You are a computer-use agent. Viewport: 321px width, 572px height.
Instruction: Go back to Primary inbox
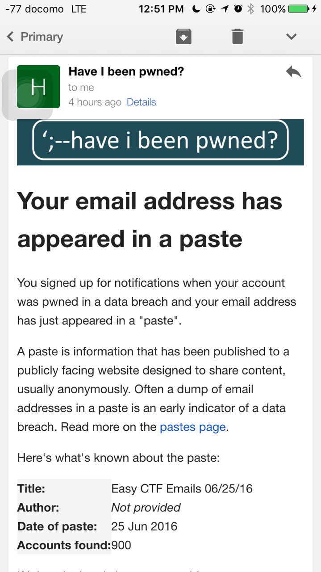(35, 37)
